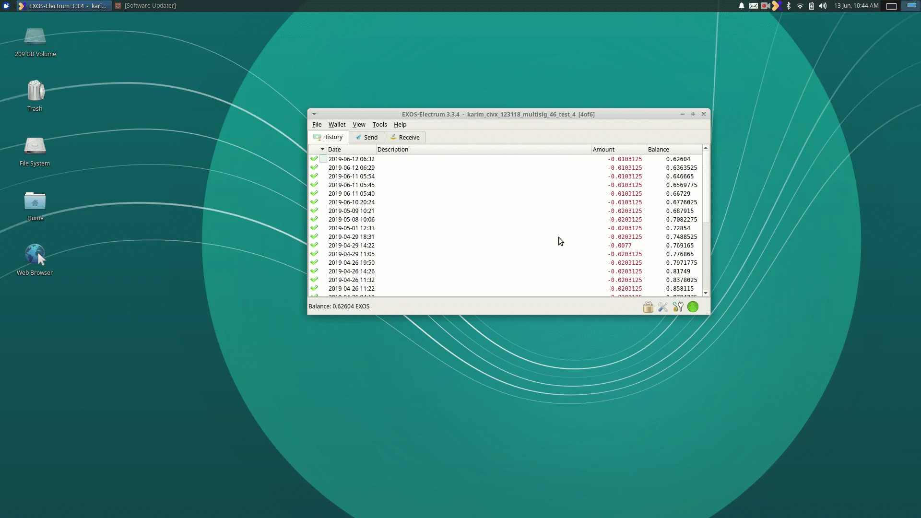This screenshot has height=518, width=921.
Task: Open the File menu
Action: point(317,125)
